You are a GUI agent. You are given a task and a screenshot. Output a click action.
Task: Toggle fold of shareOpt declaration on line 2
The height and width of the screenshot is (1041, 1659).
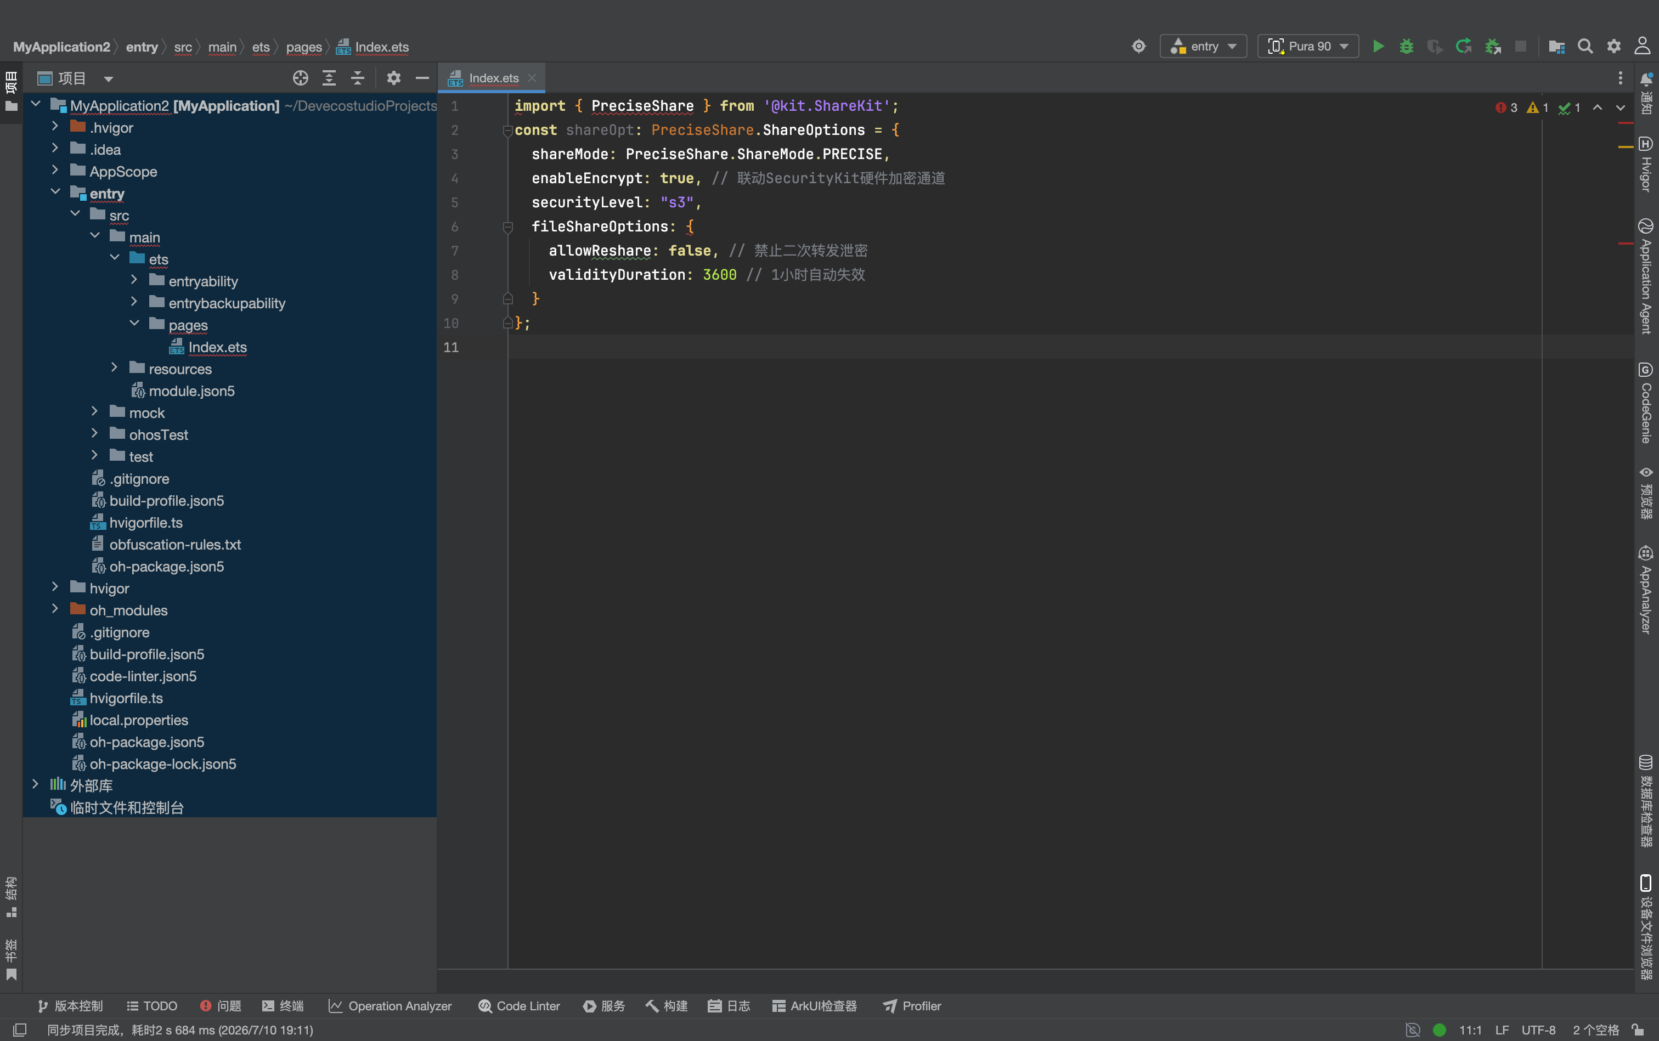[507, 130]
